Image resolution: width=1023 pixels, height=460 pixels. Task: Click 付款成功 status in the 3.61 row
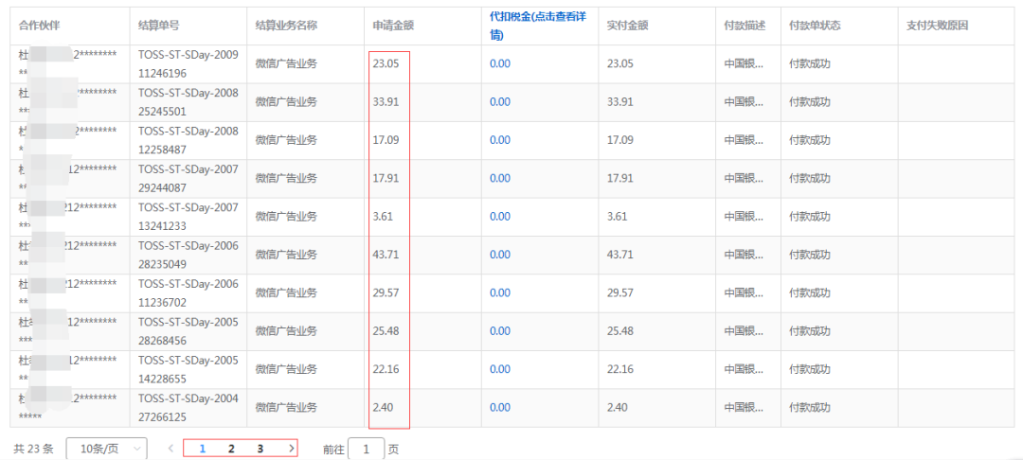click(810, 217)
